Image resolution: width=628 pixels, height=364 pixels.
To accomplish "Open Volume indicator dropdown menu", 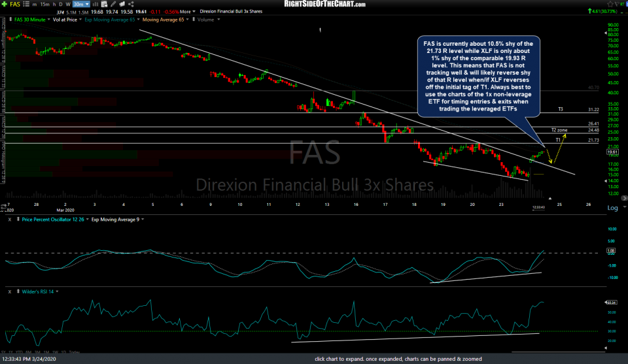I will [208, 20].
